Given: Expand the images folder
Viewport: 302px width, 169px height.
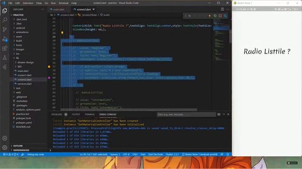Looking at the screenshot, I should coord(20,49).
